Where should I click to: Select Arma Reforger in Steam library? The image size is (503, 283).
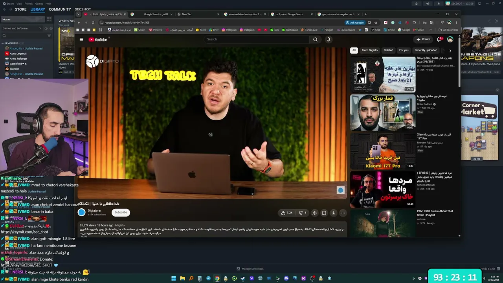click(18, 59)
